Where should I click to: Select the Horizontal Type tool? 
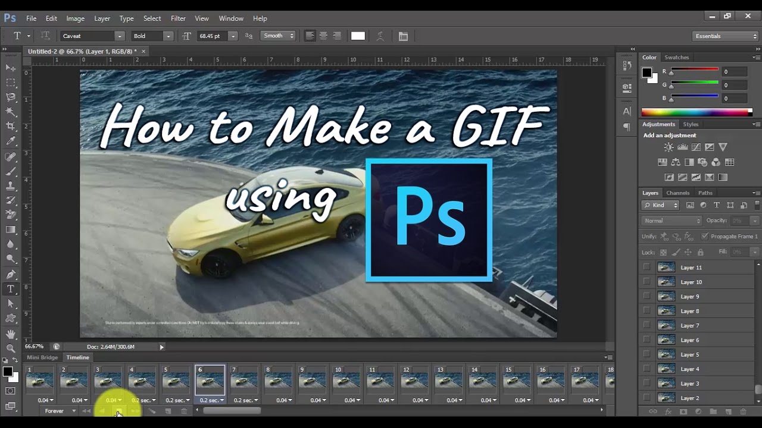click(x=11, y=289)
